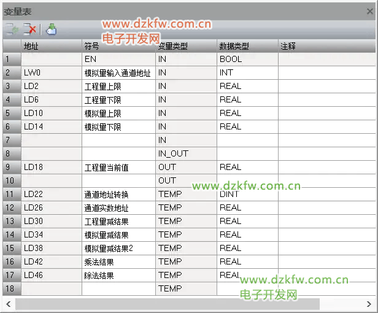Click the download/create POU icon in toolbar
The height and width of the screenshot is (313, 378).
52,29
